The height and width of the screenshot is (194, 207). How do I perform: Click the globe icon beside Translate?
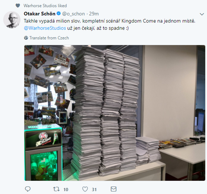click(26, 38)
